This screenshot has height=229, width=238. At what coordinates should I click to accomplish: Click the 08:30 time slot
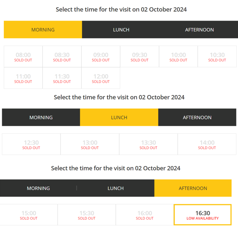62,57
